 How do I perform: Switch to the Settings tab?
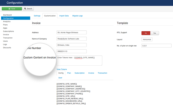[x=37, y=16]
